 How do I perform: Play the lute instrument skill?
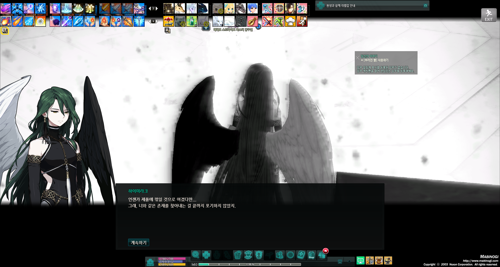coord(252,21)
